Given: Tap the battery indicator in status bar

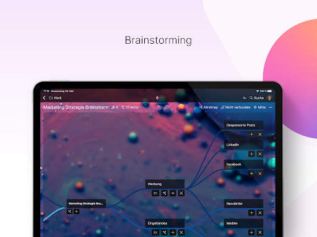Looking at the screenshot, I should (x=270, y=91).
